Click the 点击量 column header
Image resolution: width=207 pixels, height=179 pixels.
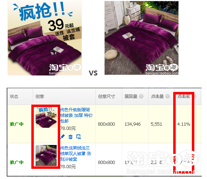click(157, 97)
